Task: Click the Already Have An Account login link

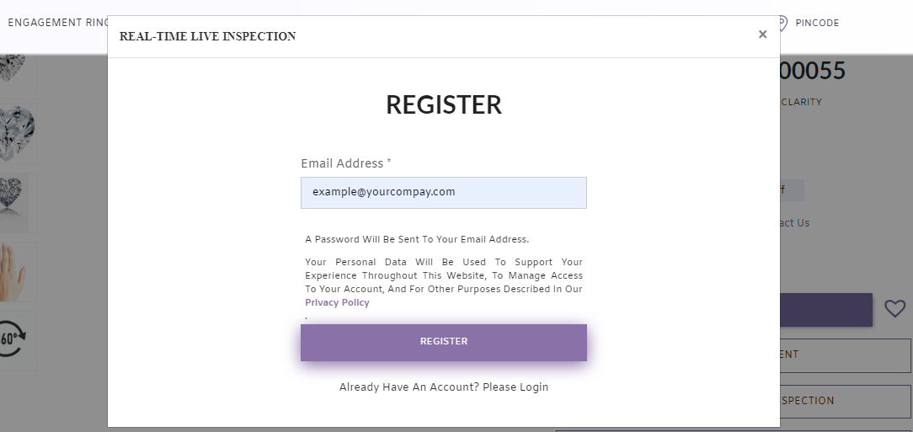Action: 443,387
